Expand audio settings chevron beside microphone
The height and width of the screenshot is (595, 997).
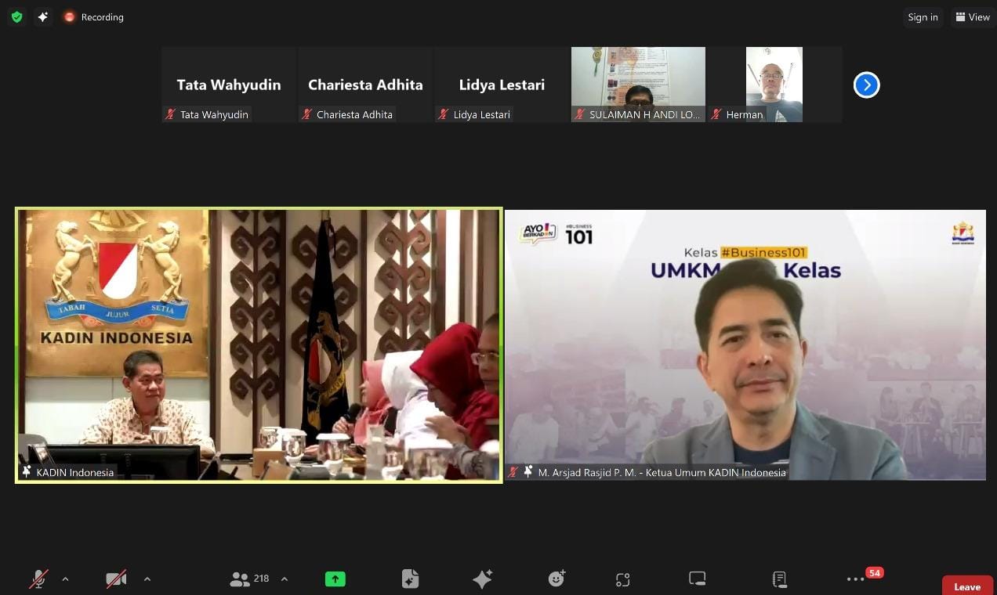65,579
